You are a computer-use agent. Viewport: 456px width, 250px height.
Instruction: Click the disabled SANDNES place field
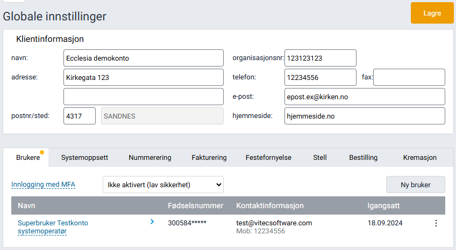162,116
